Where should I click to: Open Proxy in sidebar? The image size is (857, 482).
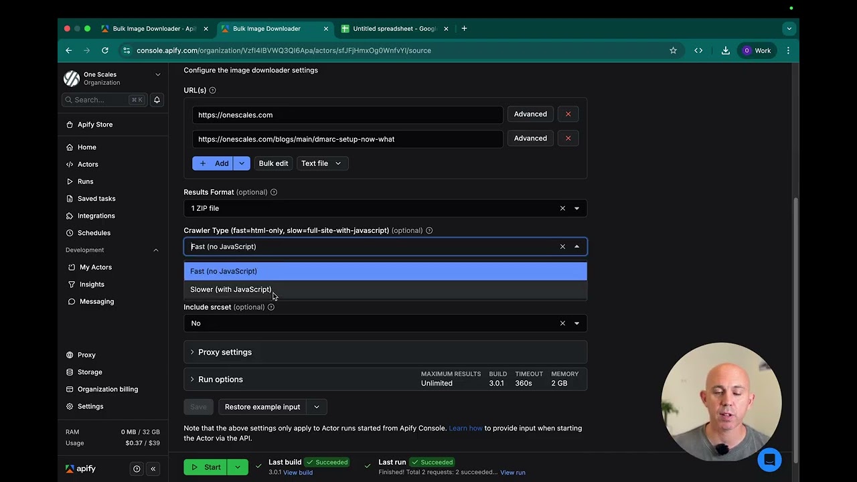point(86,355)
